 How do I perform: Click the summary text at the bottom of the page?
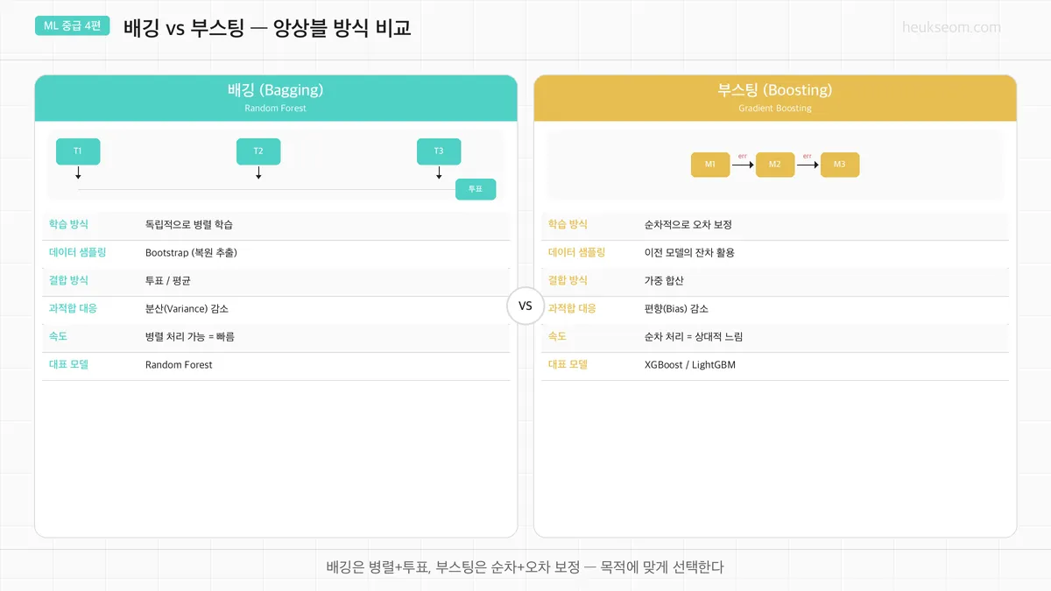coord(525,567)
